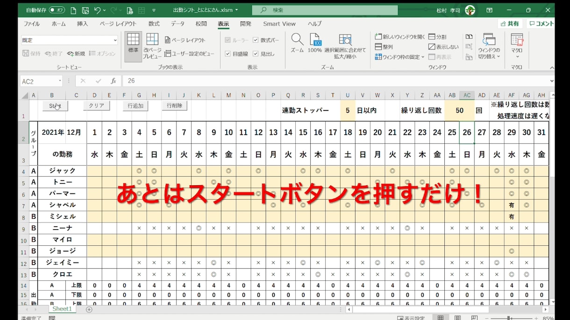Open the customize quick access toolbar arrow

pos(154,10)
